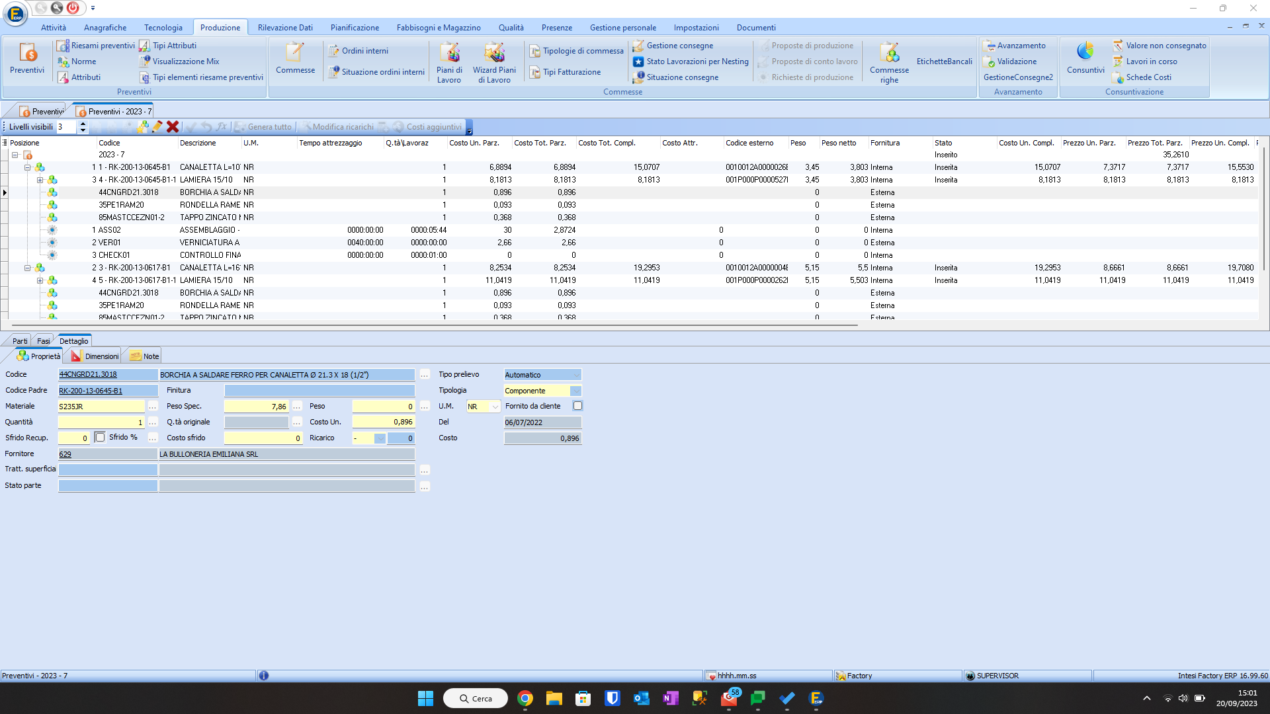Open the Tipo prelievo Automatico dropdown
The height and width of the screenshot is (714, 1270).
(x=576, y=375)
